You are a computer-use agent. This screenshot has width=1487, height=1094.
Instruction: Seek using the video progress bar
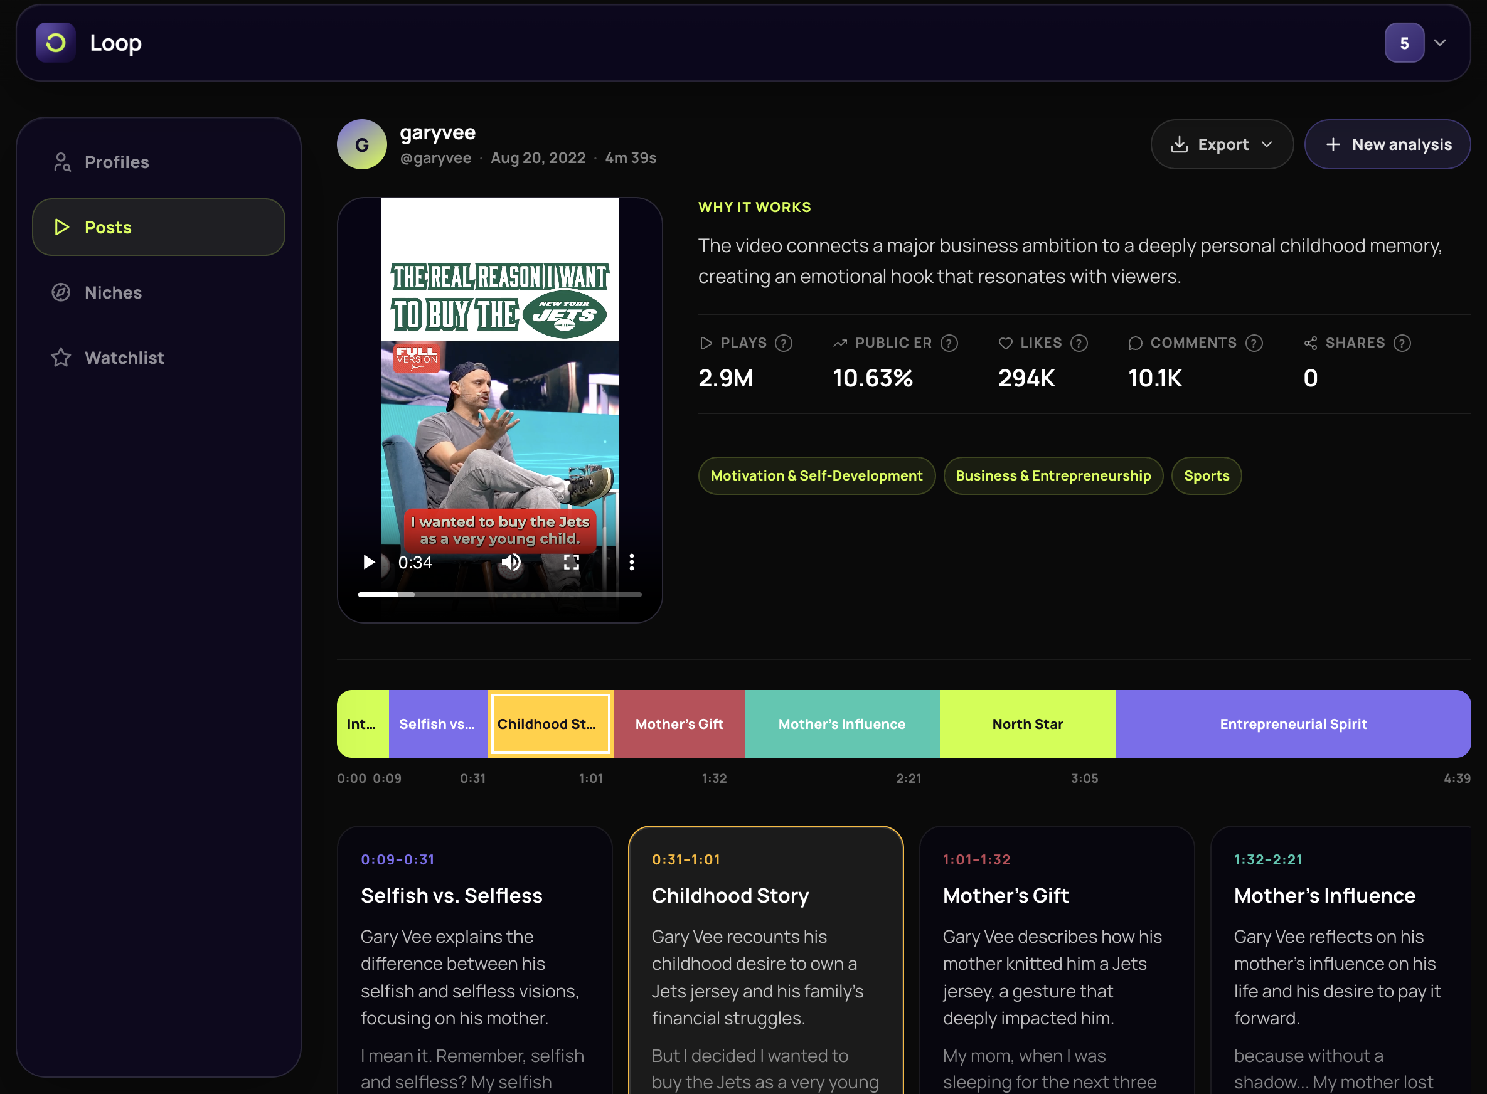tap(499, 595)
